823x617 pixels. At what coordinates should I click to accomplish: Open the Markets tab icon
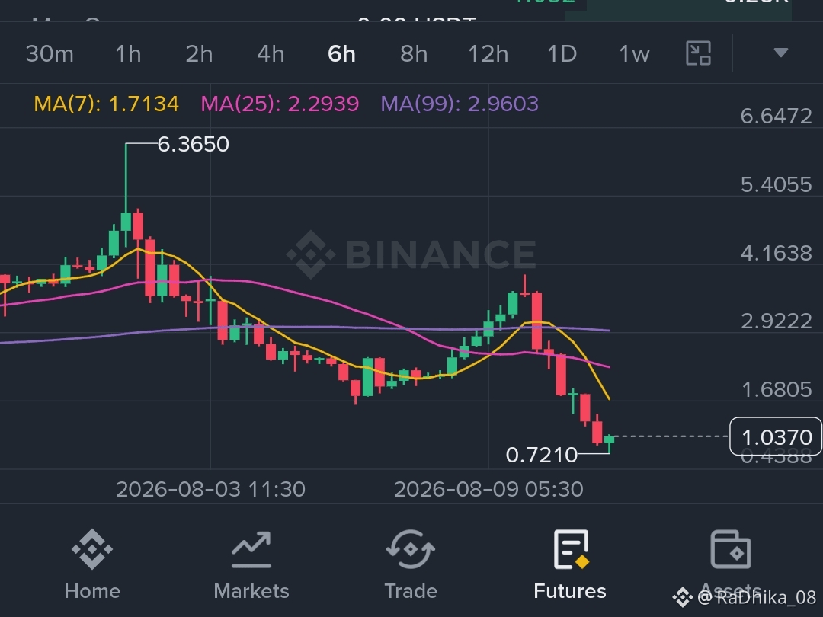pos(251,549)
